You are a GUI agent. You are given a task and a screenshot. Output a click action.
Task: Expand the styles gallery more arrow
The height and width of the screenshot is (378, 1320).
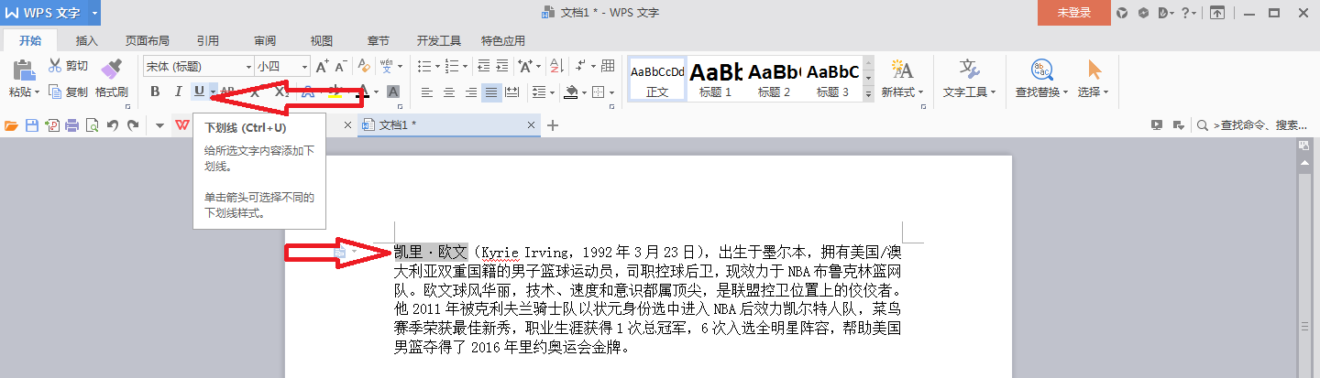pyautogui.click(x=868, y=92)
